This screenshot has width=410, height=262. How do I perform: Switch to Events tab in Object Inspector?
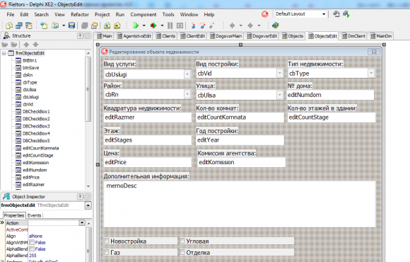tap(34, 215)
